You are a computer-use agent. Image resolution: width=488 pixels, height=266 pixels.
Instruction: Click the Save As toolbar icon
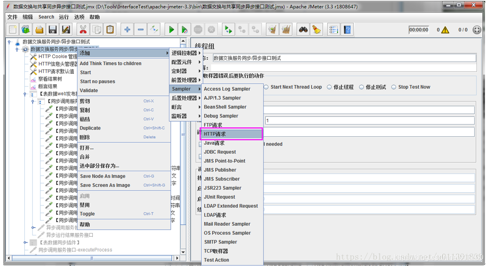(x=66, y=30)
